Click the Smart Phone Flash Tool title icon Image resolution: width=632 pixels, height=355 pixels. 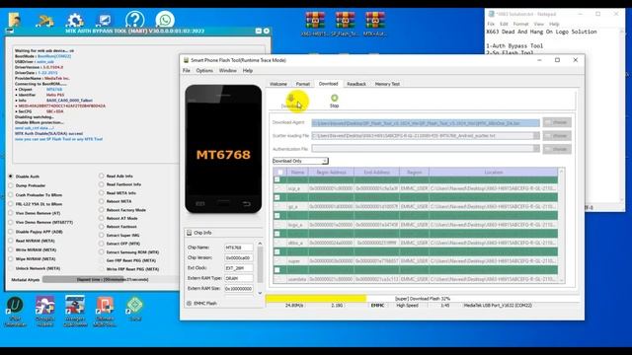[x=186, y=60]
